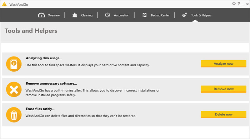This screenshot has height=139, width=250.
Task: Click the 'Tools and Helpers' page title
Action: tap(31, 31)
